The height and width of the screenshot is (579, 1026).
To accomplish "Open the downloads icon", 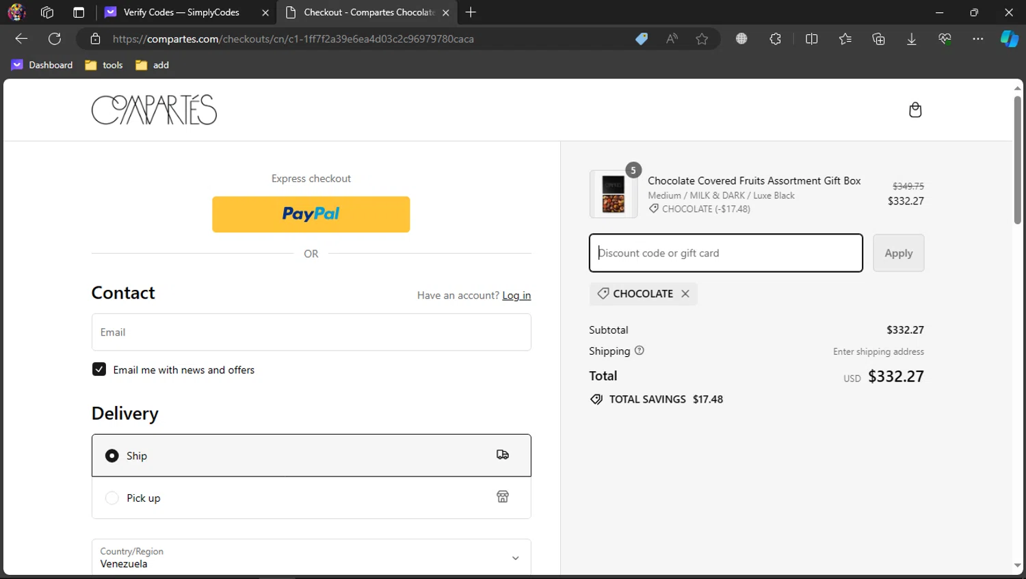I will 912,39.
